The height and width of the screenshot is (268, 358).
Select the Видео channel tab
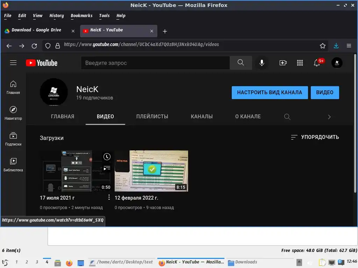[x=105, y=117]
